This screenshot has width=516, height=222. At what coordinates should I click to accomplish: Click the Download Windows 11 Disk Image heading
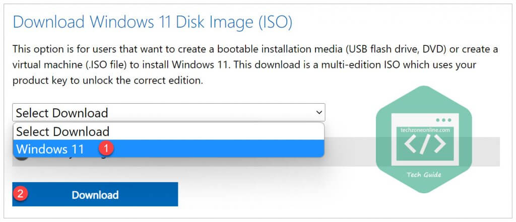click(x=152, y=22)
